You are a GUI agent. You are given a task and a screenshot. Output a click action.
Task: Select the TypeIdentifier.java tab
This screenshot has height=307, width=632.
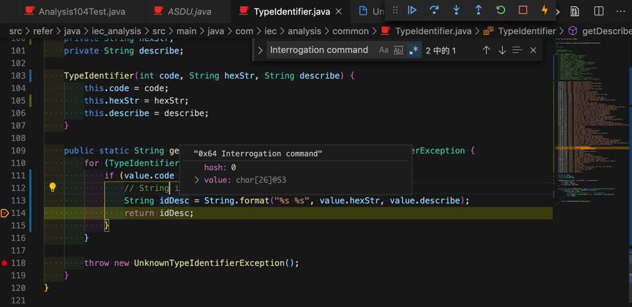(292, 12)
